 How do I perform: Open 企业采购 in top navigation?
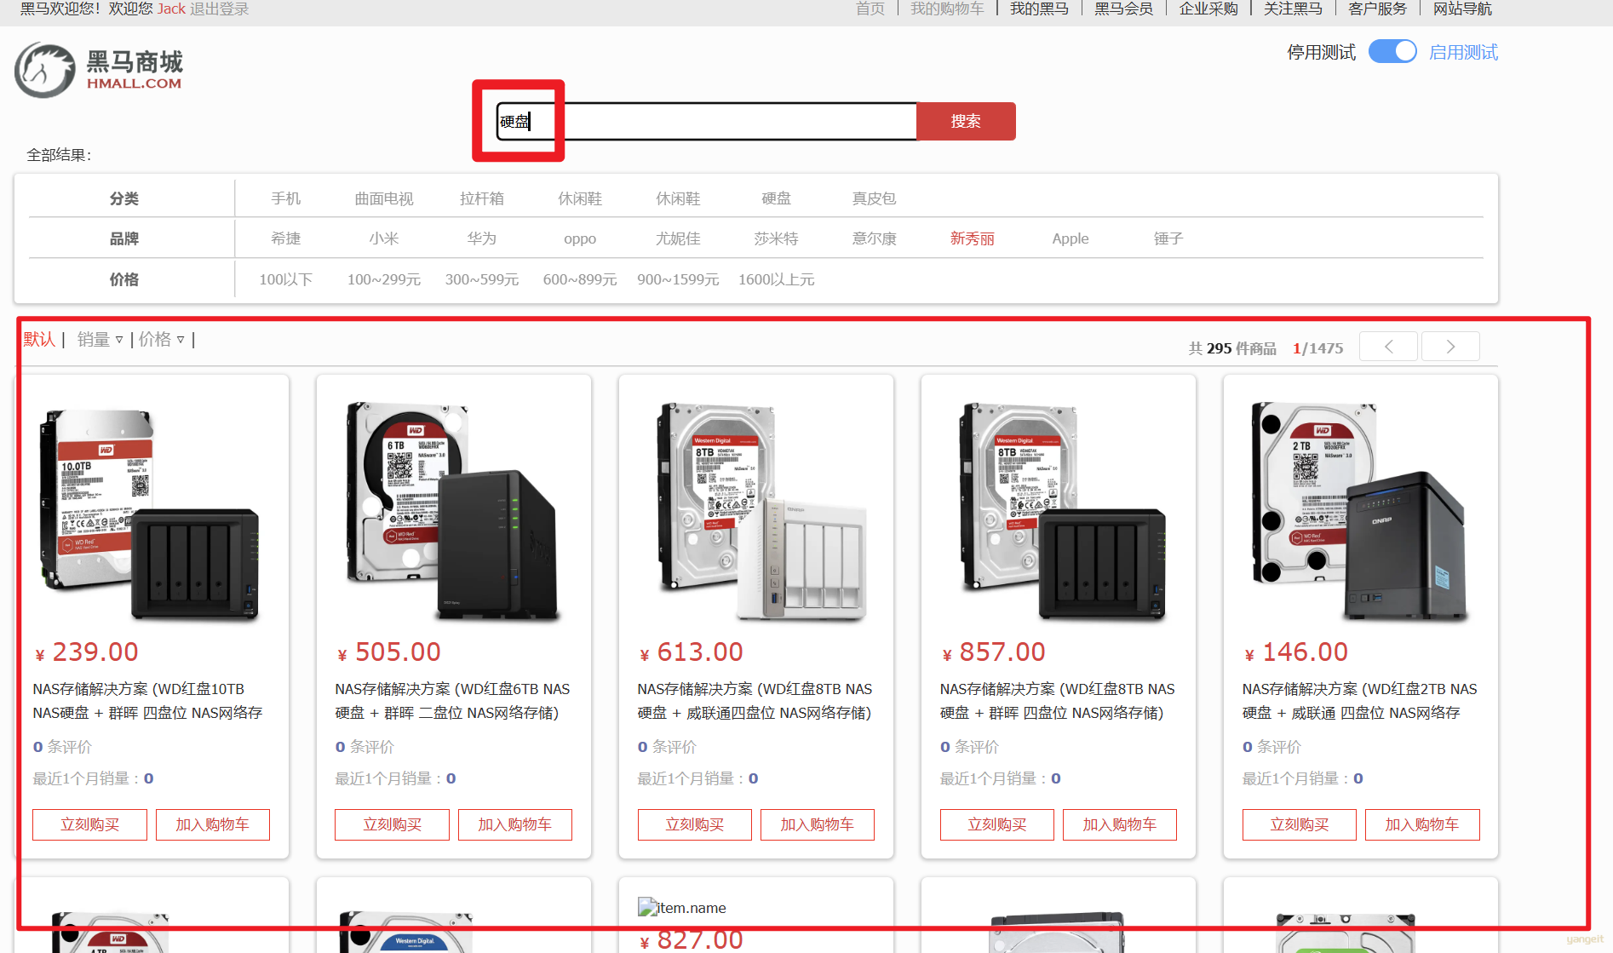coord(1208,9)
